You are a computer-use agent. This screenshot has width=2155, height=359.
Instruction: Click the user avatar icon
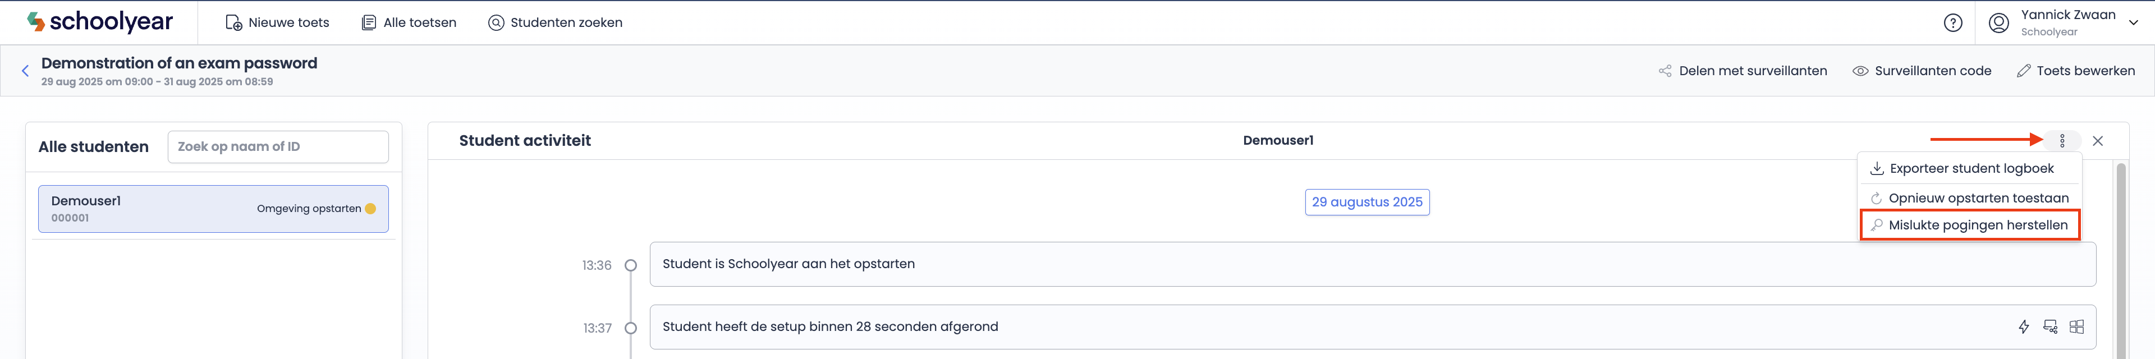coord(1998,22)
